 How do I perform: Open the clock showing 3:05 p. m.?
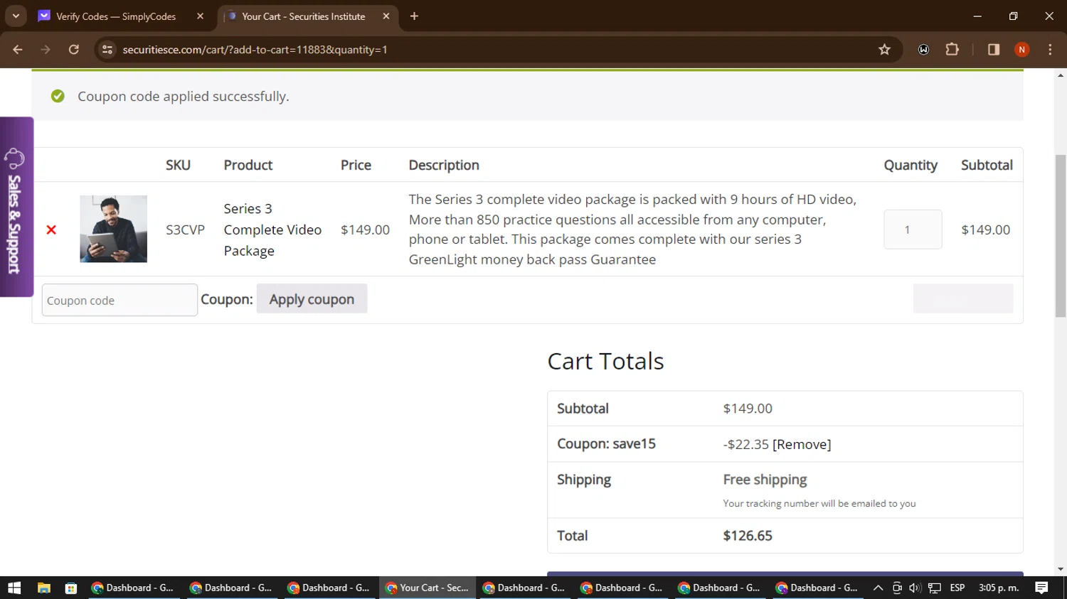pyautogui.click(x=999, y=588)
